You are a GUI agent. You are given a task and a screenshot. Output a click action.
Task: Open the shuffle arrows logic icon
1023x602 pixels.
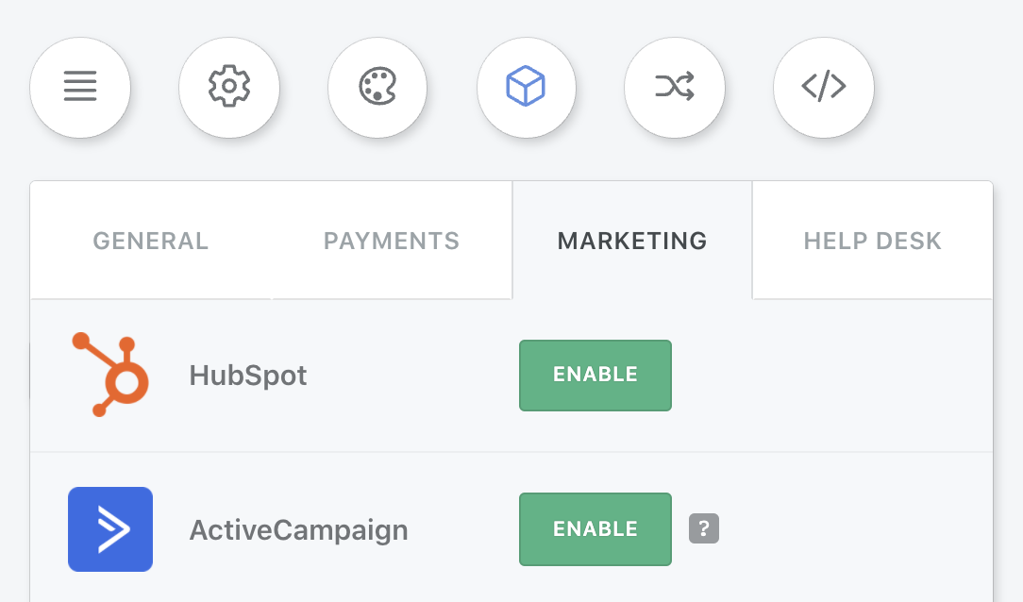tap(675, 88)
